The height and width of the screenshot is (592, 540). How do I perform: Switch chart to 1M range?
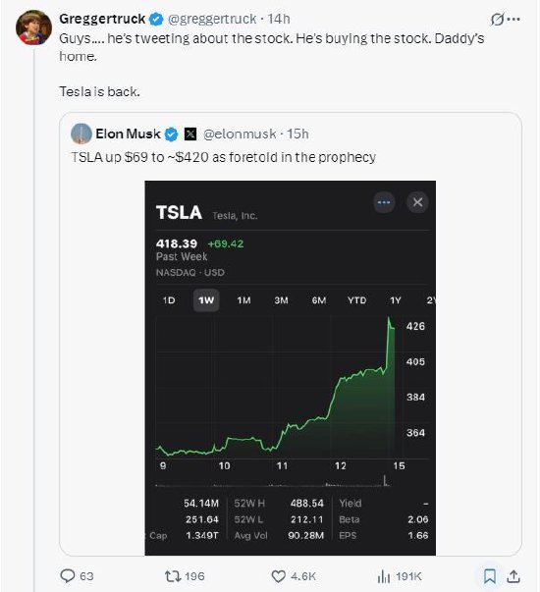click(x=243, y=300)
